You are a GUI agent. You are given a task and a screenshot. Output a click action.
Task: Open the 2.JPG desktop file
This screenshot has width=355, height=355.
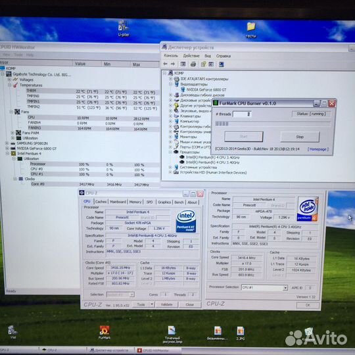click(240, 333)
